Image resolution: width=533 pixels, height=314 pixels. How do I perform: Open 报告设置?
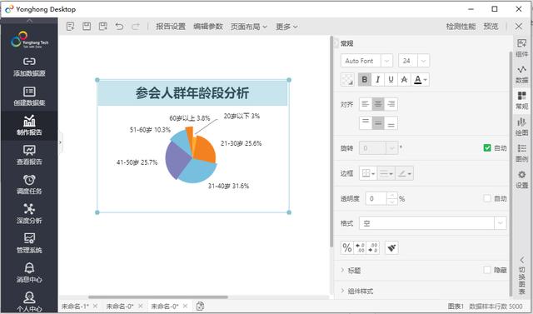click(171, 27)
